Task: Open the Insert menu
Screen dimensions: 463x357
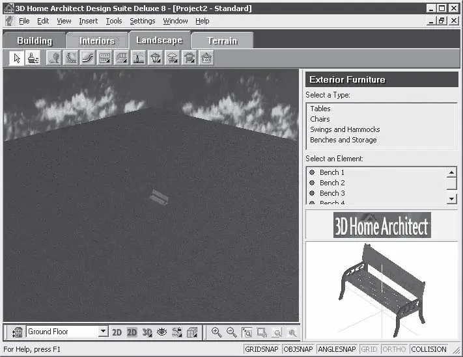Action: [x=88, y=21]
